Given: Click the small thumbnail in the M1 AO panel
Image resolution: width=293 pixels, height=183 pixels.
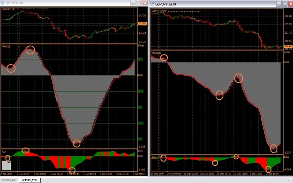Looking at the screenshot, I should click(x=7, y=166).
